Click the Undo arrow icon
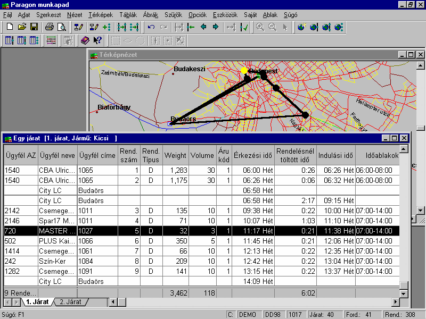Screen dimensions: 426x319 pyautogui.click(x=151, y=27)
